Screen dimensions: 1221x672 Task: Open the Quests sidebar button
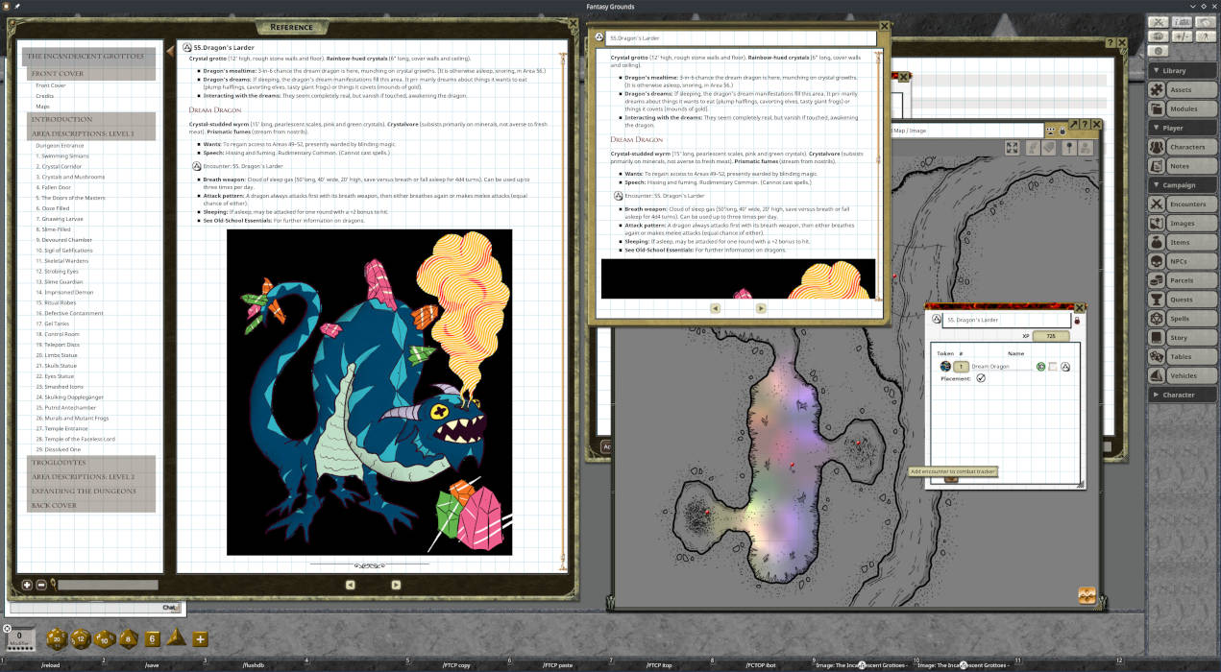tap(1182, 300)
